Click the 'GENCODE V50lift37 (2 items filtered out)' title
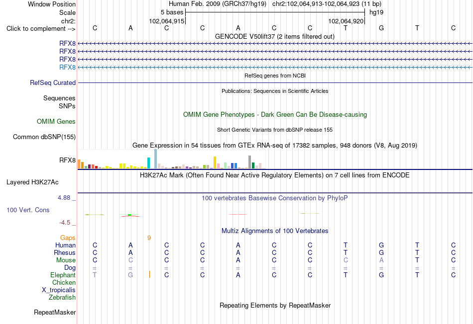Image resolution: width=473 pixels, height=324 pixels. pos(274,36)
